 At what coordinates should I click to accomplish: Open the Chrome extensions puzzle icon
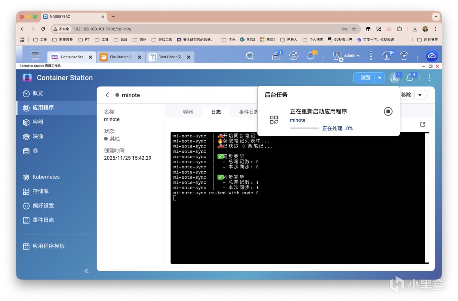coord(400,29)
